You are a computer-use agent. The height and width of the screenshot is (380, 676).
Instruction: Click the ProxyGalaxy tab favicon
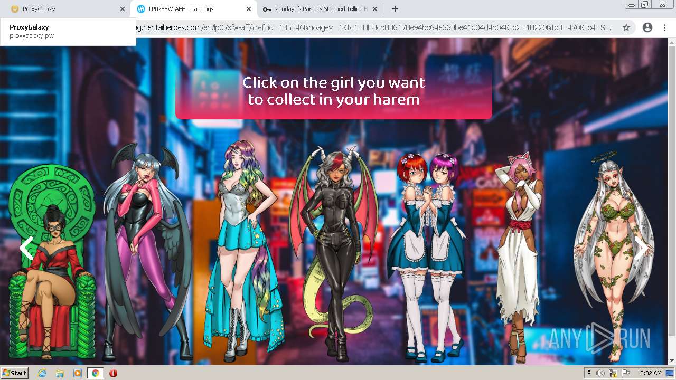coord(15,9)
